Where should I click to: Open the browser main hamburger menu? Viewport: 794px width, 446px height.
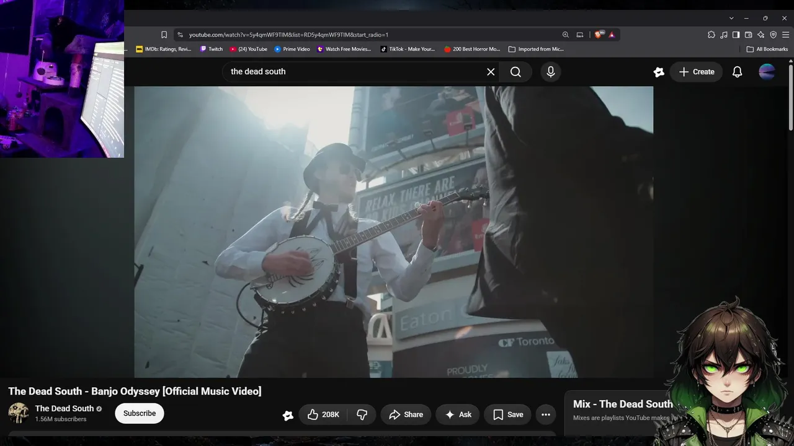point(785,35)
